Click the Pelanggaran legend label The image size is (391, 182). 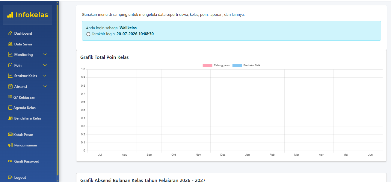(x=222, y=65)
